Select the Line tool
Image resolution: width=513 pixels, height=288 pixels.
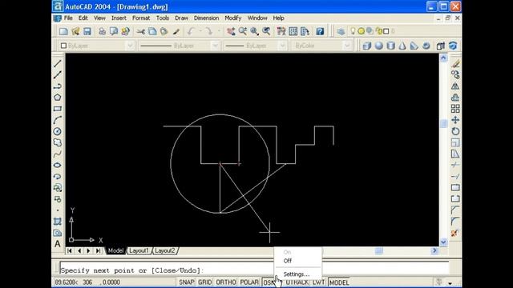(58, 63)
